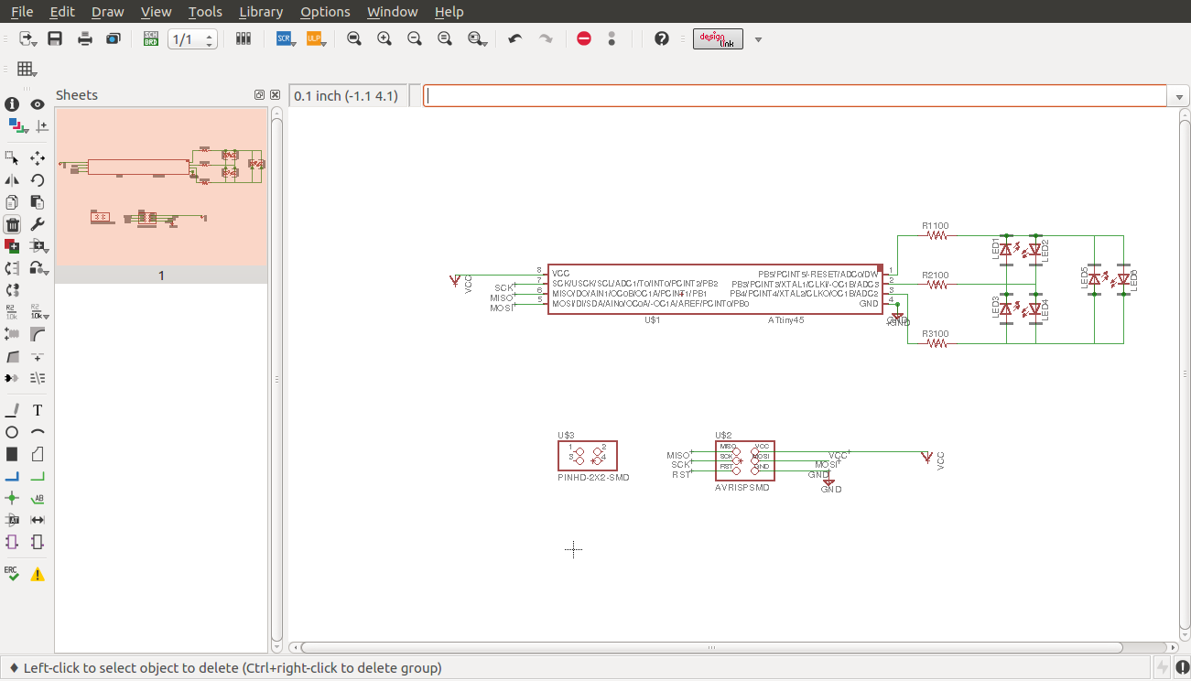Viewport: 1191px width, 681px height.
Task: Open the Info tool
Action: 12,104
